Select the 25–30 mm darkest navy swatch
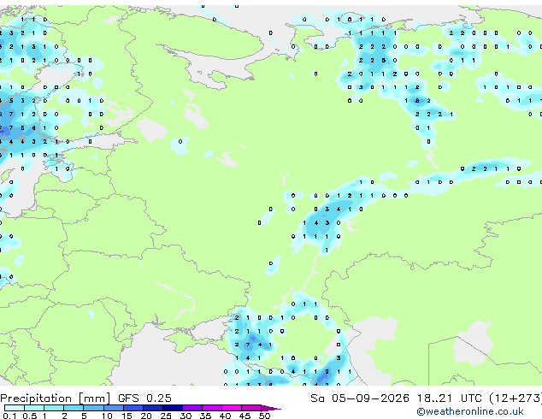Screen dimensions: 542x419 click(172, 408)
